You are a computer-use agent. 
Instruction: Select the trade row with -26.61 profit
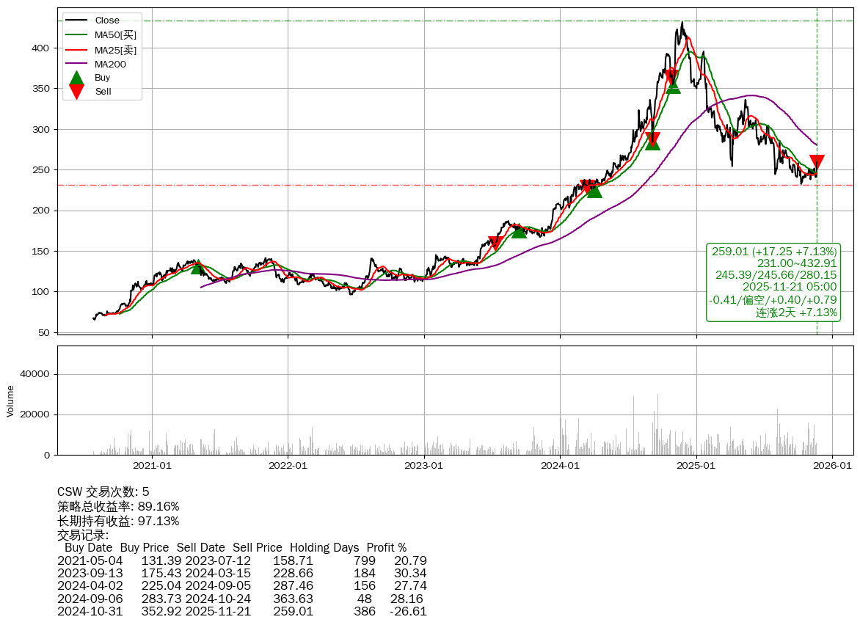[242, 611]
